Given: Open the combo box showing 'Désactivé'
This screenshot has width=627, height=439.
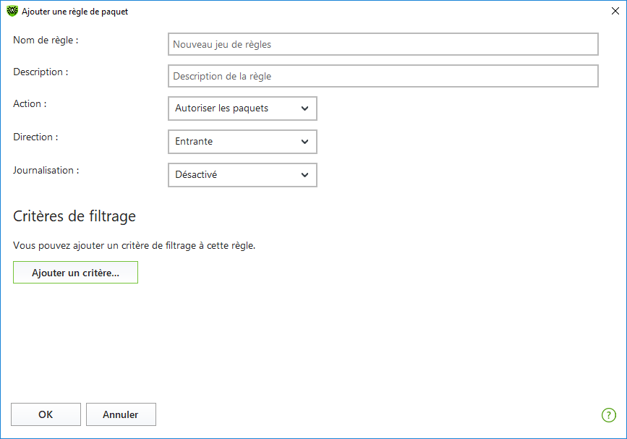Looking at the screenshot, I should pyautogui.click(x=242, y=175).
